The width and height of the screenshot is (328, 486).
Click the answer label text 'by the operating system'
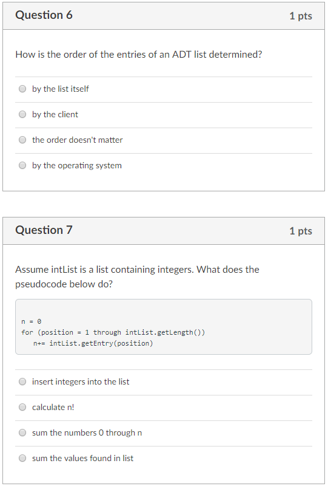pyautogui.click(x=77, y=165)
